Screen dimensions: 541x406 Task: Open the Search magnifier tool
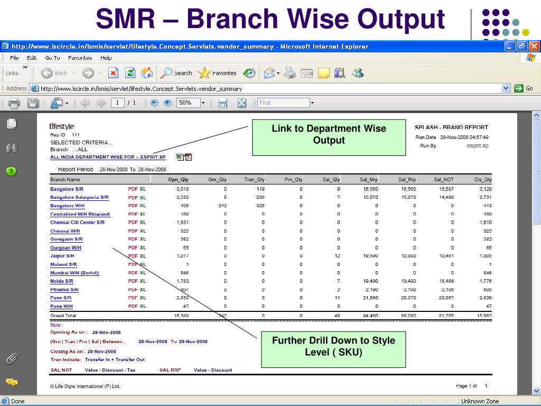(x=176, y=73)
